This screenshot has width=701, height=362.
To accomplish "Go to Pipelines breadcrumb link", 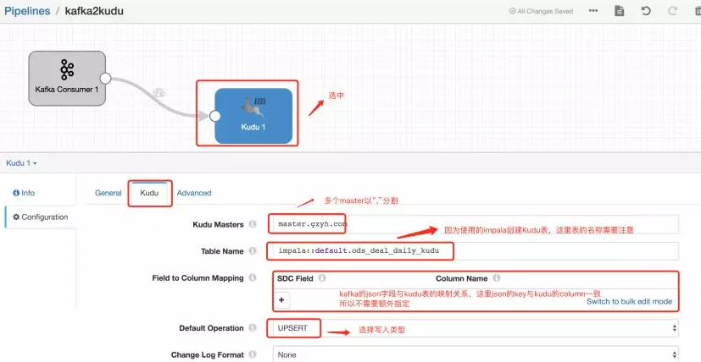I will point(27,11).
